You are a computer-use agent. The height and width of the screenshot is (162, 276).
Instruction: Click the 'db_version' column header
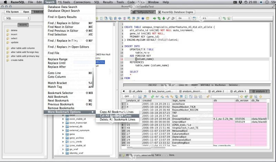point(243,101)
